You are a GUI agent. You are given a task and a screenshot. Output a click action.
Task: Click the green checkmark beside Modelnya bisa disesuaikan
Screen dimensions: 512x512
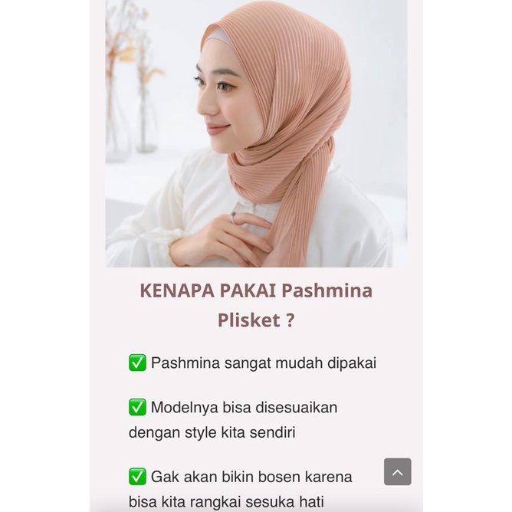tap(137, 407)
